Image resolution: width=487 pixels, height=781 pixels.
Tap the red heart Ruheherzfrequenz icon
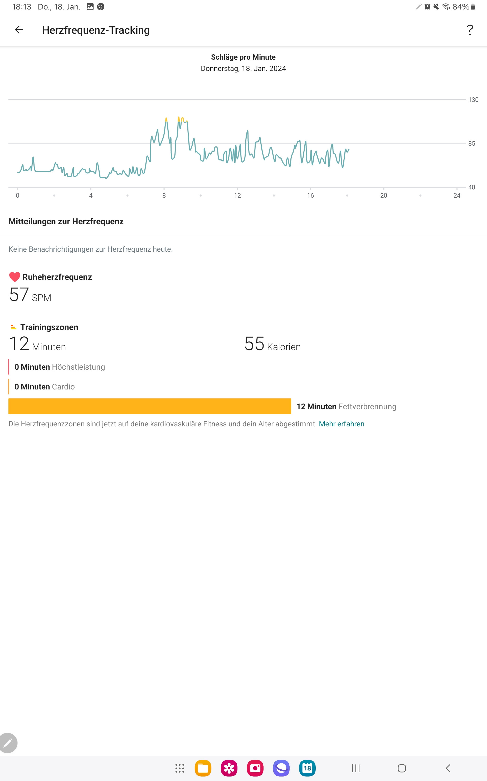click(x=14, y=277)
